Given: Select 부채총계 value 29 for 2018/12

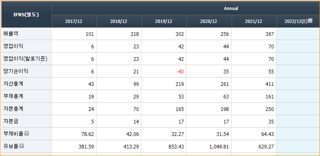Looking at the screenshot, I should 136,97.
